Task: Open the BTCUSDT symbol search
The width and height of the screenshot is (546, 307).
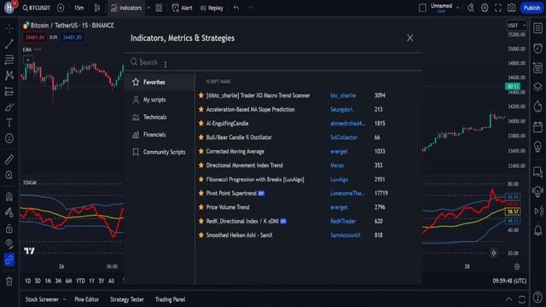Action: pos(37,8)
